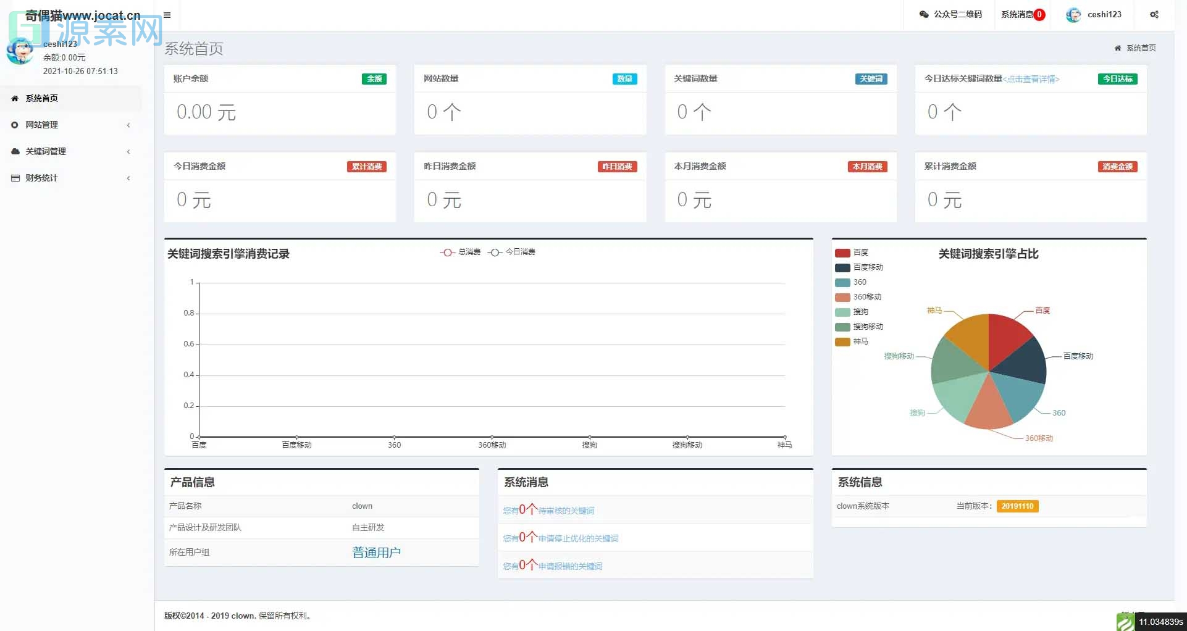Open the sidebar hamburger menu icon

pyautogui.click(x=166, y=15)
